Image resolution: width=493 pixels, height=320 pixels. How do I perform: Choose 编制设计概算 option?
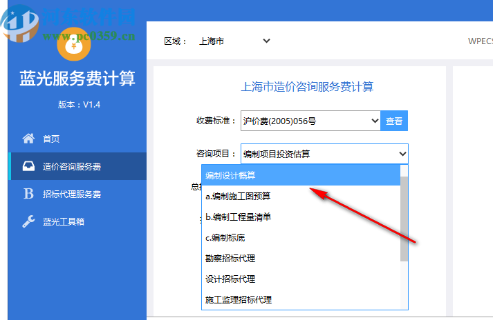click(301, 175)
